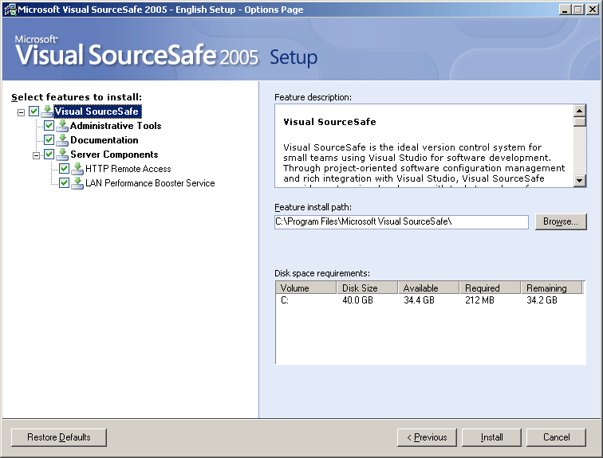Image resolution: width=603 pixels, height=458 pixels.
Task: Click the 34.2 GB remaining value
Action: pos(542,300)
